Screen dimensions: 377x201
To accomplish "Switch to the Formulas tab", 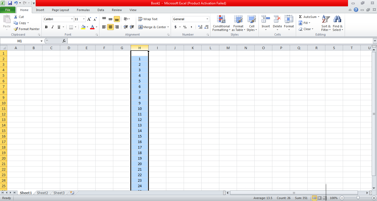I will click(83, 10).
